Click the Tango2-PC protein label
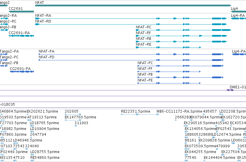The image size is (246, 162). click(9, 57)
